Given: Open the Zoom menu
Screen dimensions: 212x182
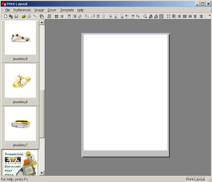Looking at the screenshot, I should pyautogui.click(x=52, y=10).
